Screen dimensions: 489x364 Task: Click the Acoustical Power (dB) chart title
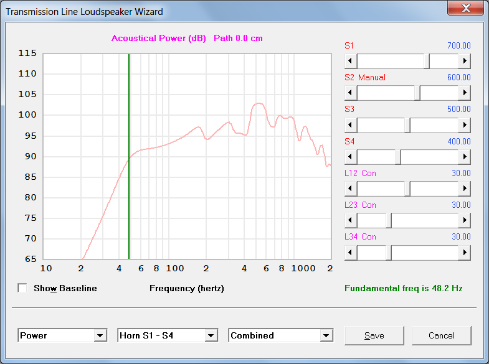coord(159,39)
